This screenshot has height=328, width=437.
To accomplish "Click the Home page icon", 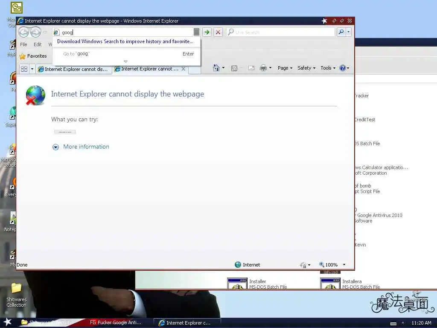I will point(216,68).
